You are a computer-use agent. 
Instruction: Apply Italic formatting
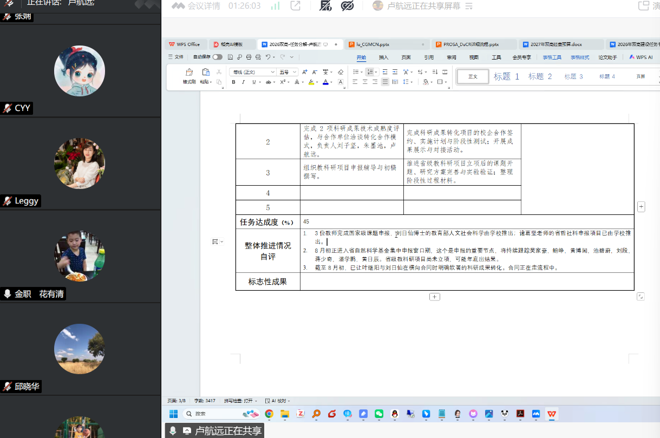(x=243, y=82)
